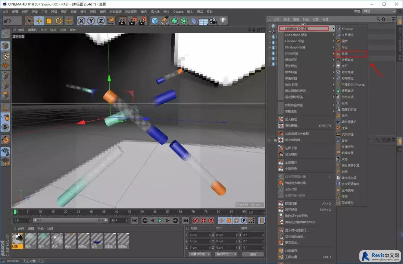Click the Undo arrow in the toolbar
The height and width of the screenshot is (264, 403).
click(x=7, y=21)
